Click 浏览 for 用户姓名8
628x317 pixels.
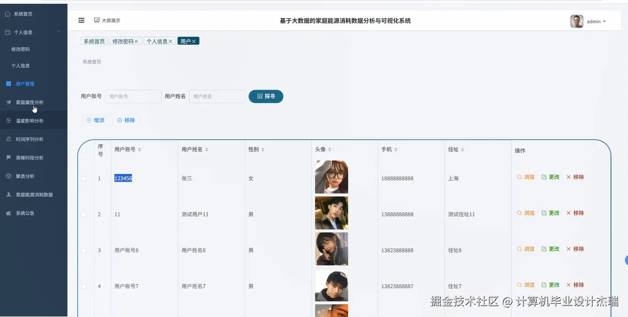(x=526, y=249)
